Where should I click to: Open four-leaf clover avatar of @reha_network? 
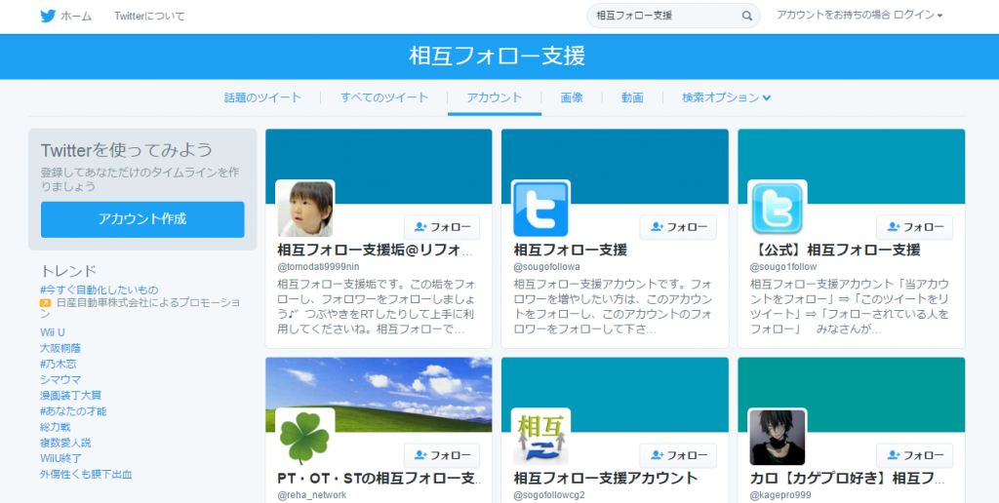click(x=305, y=438)
